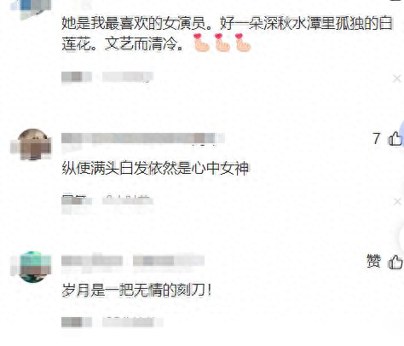Open avatar of the 岁月是一把无情的刻刀 commenter
The height and width of the screenshot is (346, 404).
point(33,267)
